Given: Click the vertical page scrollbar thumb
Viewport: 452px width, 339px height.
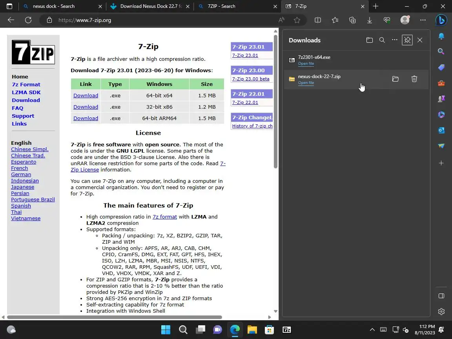Looking at the screenshot, I should click(275, 102).
